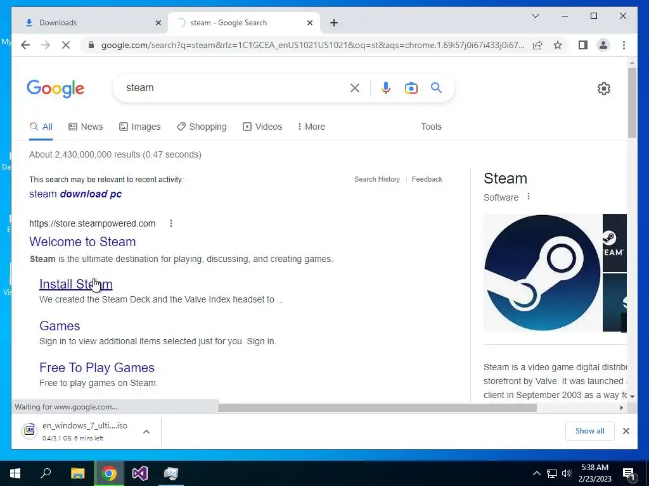This screenshot has width=649, height=486.
Task: Open the volume control in system tray
Action: pyautogui.click(x=567, y=473)
